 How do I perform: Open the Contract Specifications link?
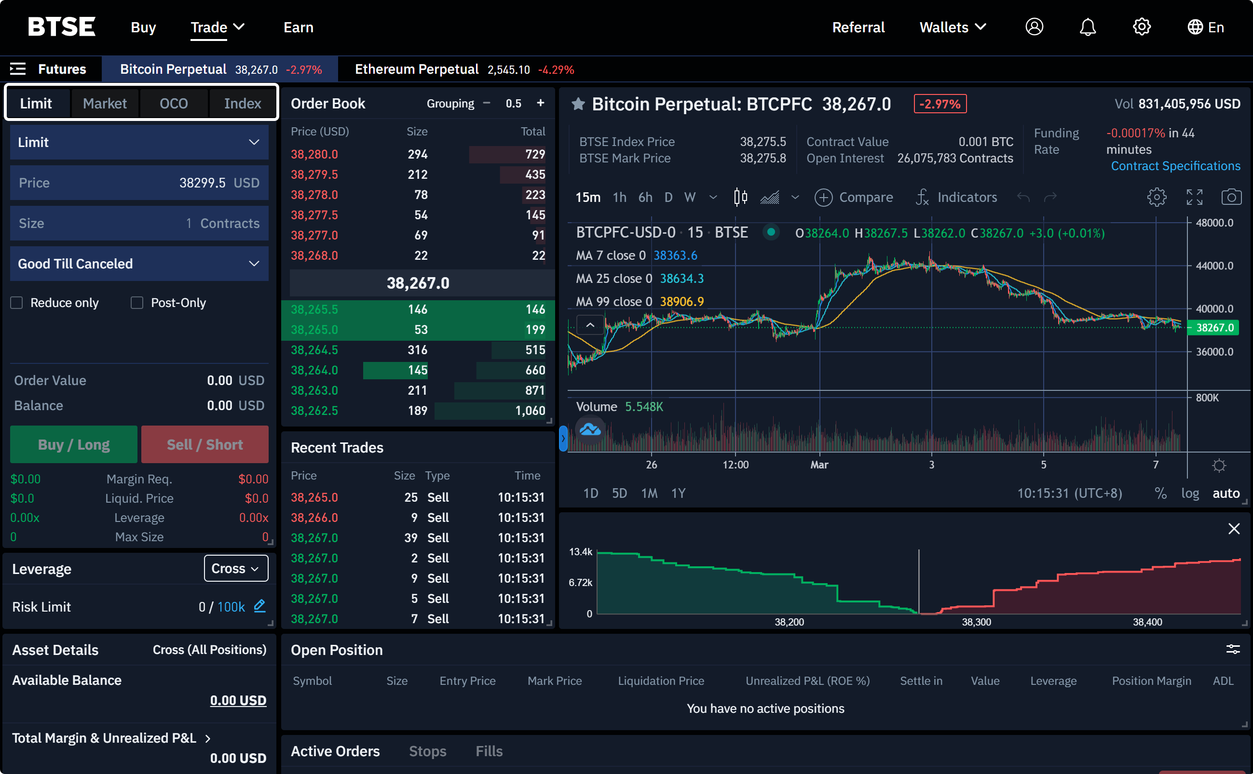(x=1175, y=166)
